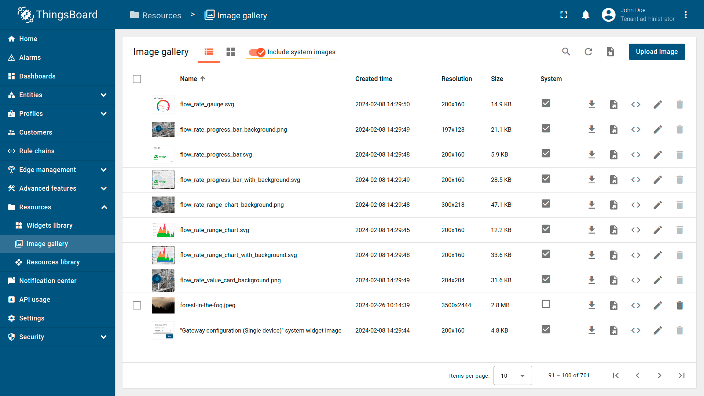Viewport: 704px width, 396px height.
Task: Open the notifications bell
Action: tap(586, 15)
